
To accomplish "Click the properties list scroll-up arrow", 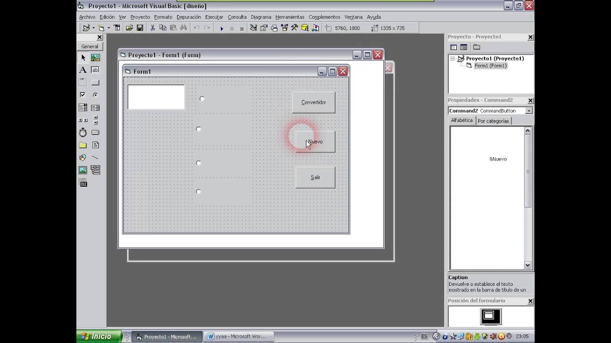I will tap(527, 131).
